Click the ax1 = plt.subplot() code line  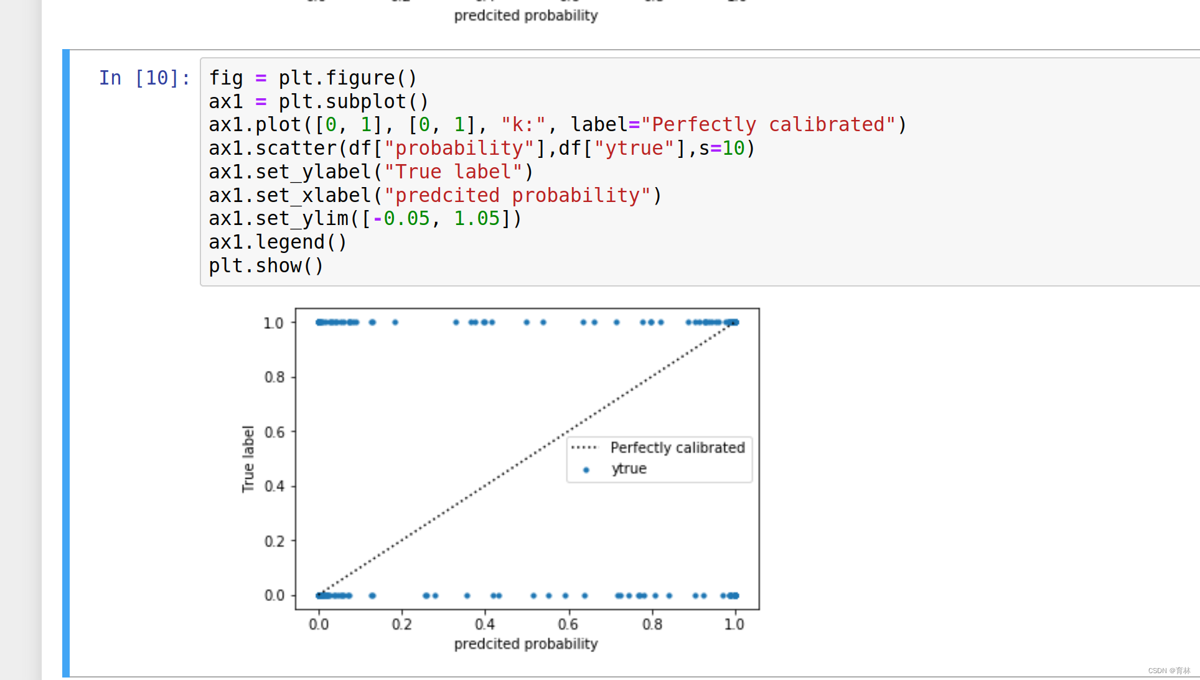pyautogui.click(x=318, y=102)
